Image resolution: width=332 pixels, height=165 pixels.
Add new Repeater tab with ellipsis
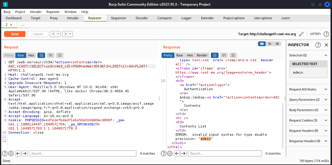23,25
